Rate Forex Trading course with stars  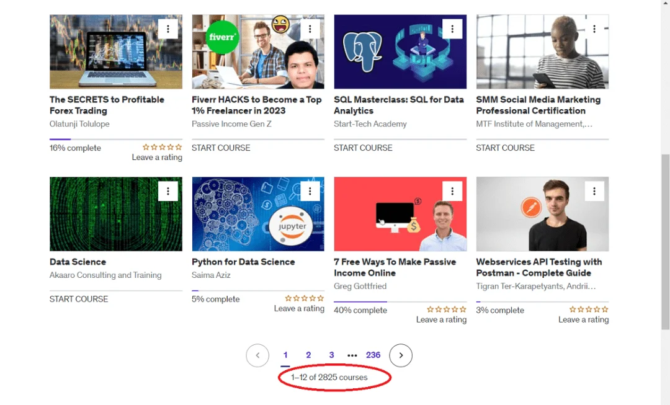[163, 147]
